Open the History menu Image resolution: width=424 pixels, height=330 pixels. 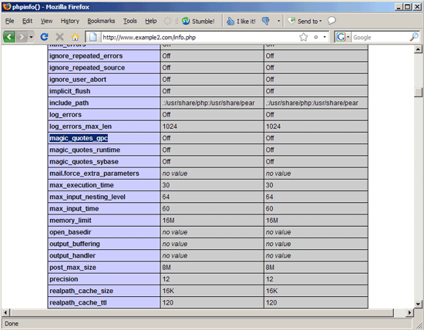click(x=69, y=21)
